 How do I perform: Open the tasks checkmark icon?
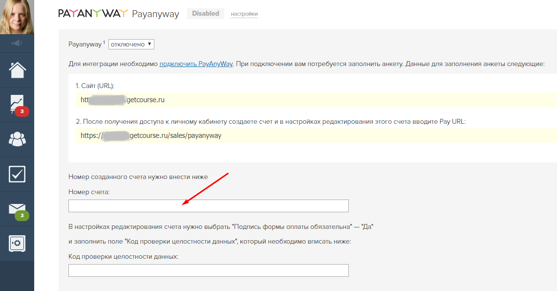pyautogui.click(x=17, y=174)
